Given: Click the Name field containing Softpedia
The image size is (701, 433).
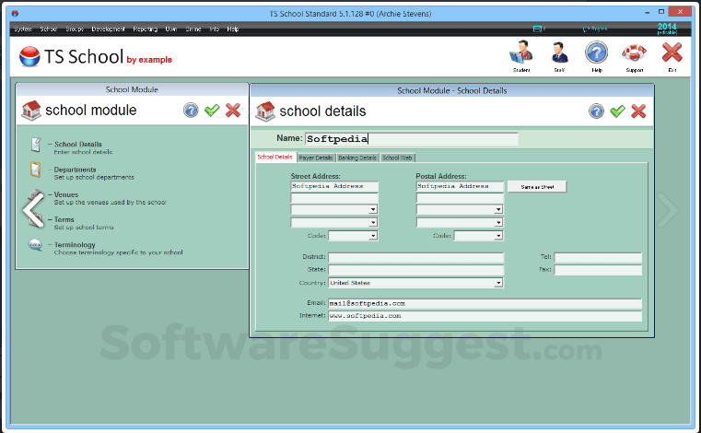Looking at the screenshot, I should click(412, 139).
